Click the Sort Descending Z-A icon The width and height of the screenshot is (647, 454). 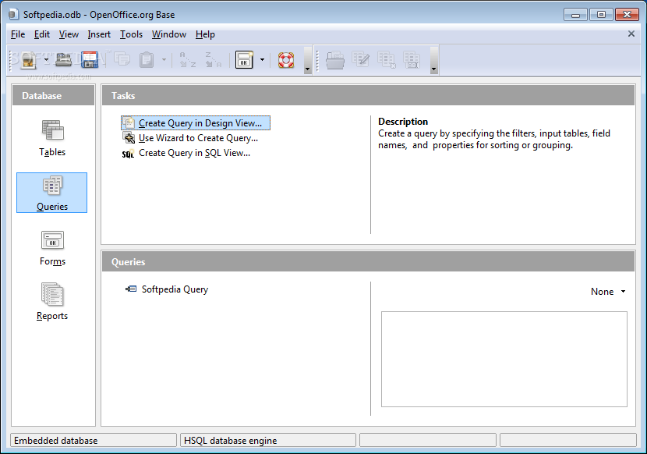click(213, 60)
